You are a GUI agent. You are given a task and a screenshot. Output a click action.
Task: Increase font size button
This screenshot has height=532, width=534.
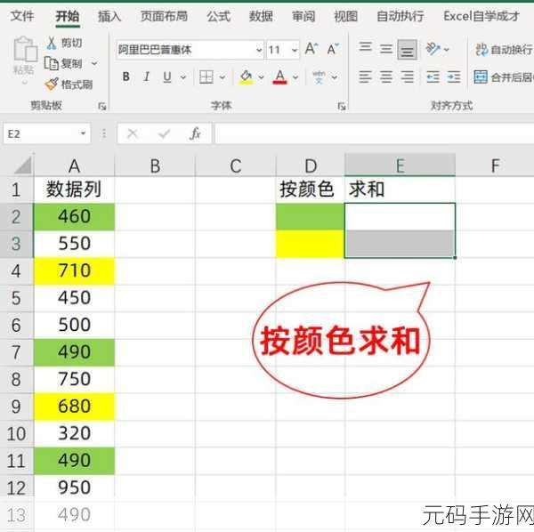pos(311,49)
